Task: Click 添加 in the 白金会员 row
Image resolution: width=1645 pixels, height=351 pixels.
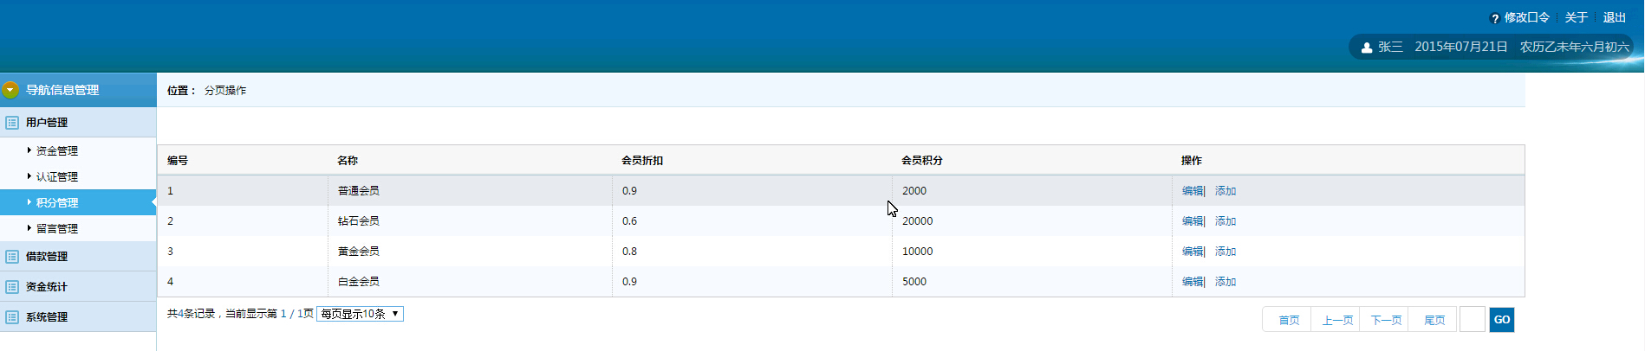Action: point(1226,282)
